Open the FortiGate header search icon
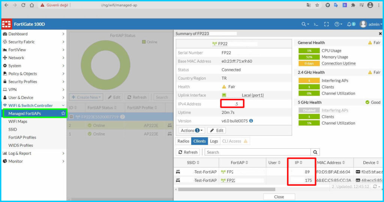This screenshot has width=384, height=202. [305, 24]
